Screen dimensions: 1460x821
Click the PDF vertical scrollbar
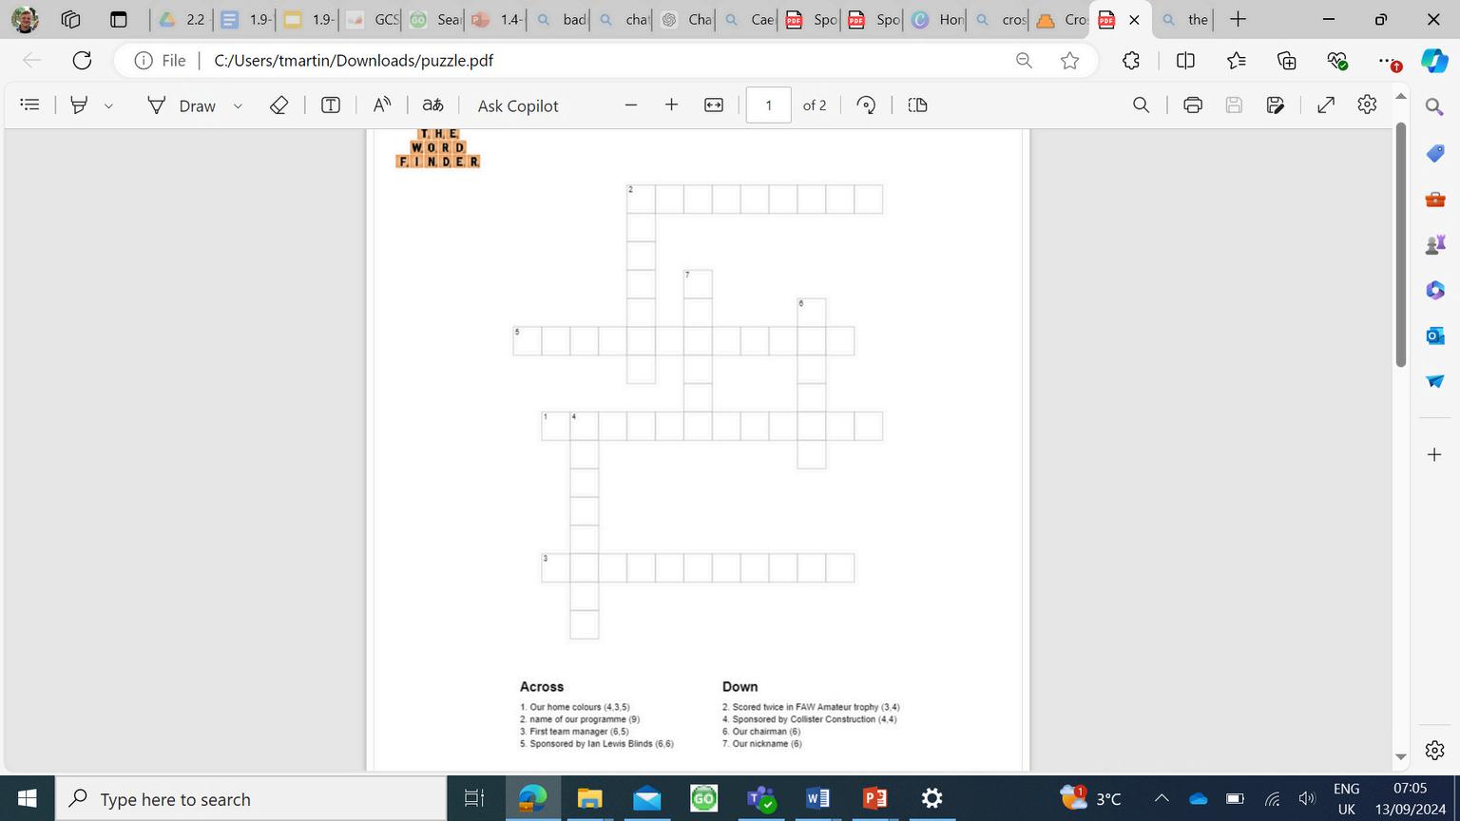(1400, 245)
